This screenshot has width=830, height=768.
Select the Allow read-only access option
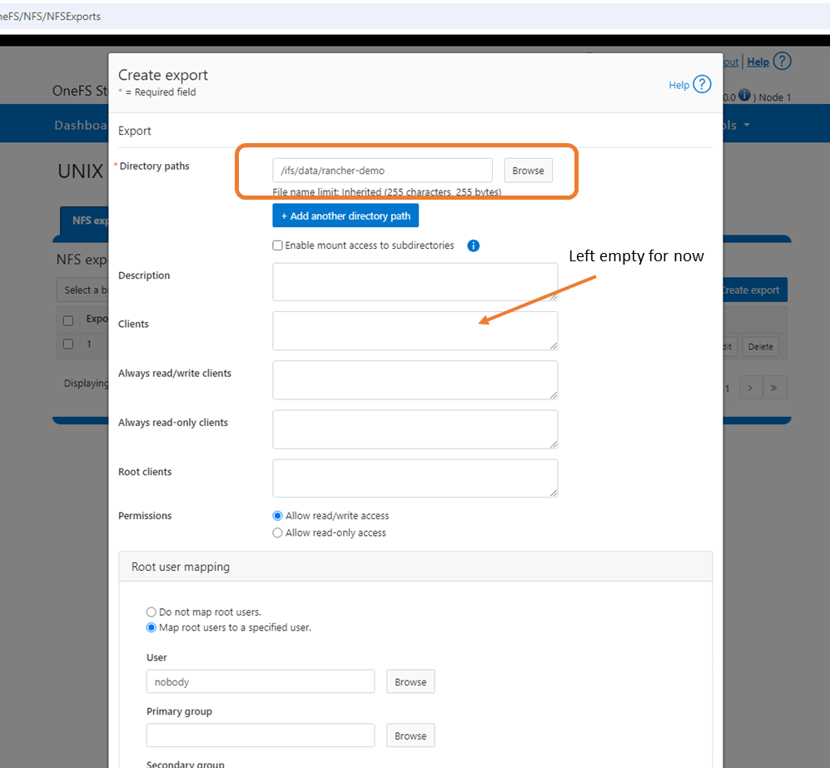point(278,533)
